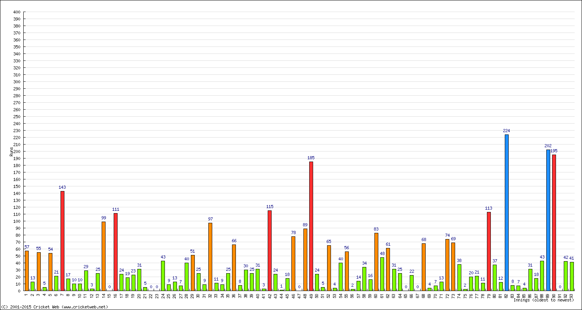Click the red bar showing 185 runs
Image resolution: width=582 pixels, height=310 pixels.
pos(311,226)
